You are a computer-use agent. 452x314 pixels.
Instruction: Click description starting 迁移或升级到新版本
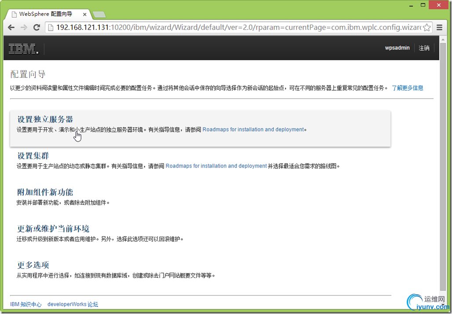pyautogui.click(x=100, y=239)
